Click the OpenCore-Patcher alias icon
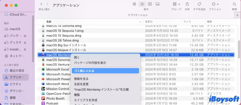Image resolution: width=241 pixels, height=105 pixels. tap(43, 94)
